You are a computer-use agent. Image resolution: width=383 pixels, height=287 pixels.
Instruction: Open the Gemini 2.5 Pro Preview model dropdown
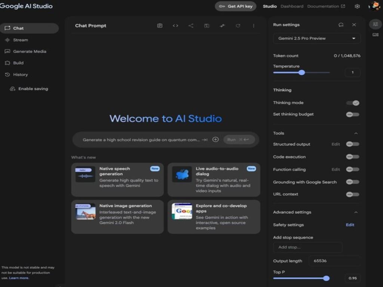317,38
